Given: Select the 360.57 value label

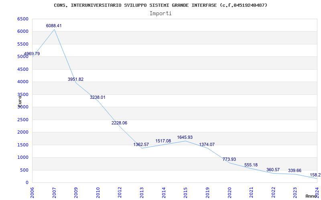Looking at the screenshot, I should (273, 170).
